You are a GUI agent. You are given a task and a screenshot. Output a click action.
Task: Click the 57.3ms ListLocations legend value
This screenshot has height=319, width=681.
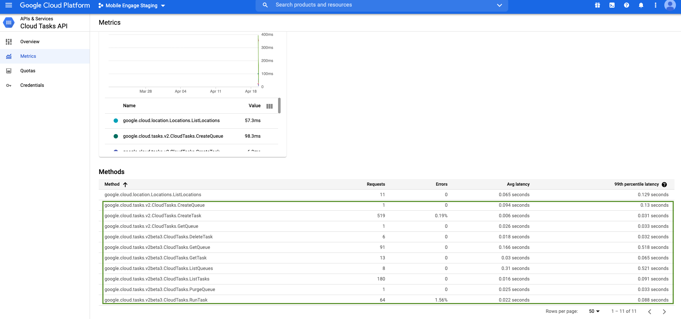pyautogui.click(x=253, y=121)
